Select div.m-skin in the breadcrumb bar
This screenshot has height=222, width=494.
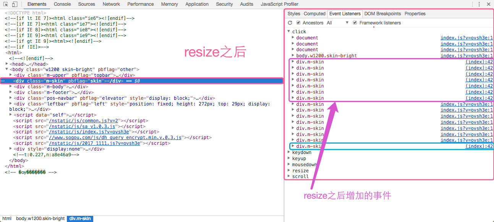[x=80, y=219]
